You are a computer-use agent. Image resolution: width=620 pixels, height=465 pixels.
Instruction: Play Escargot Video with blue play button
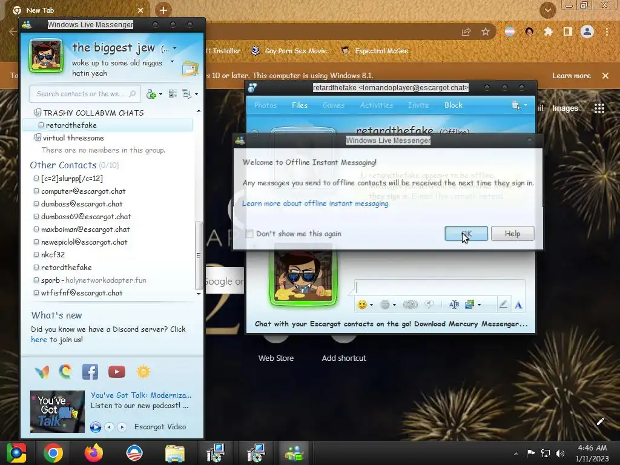click(x=95, y=427)
